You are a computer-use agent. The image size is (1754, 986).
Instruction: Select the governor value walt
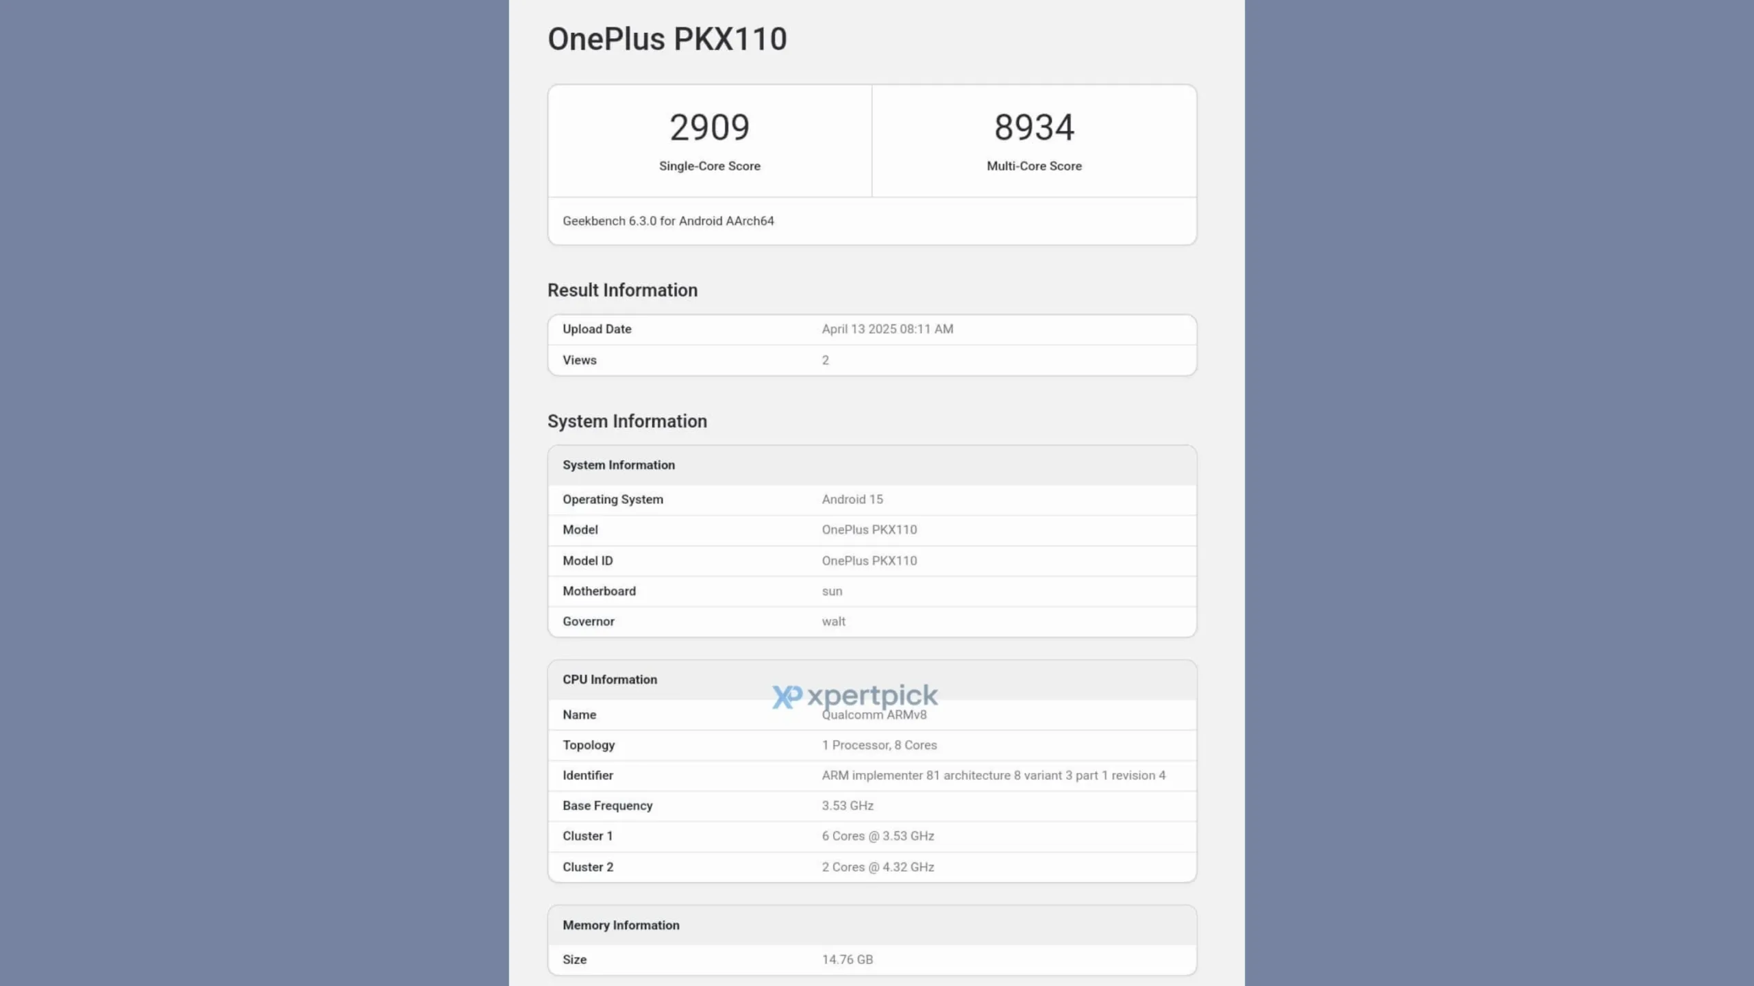833,621
